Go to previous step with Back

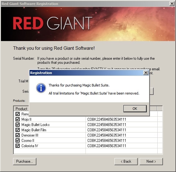click(126, 161)
